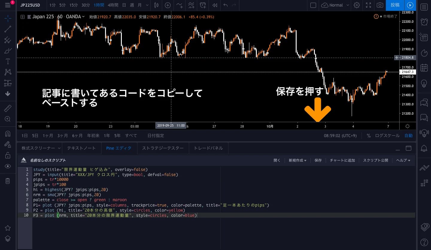Add the script via チャートに追加 button

(342, 160)
